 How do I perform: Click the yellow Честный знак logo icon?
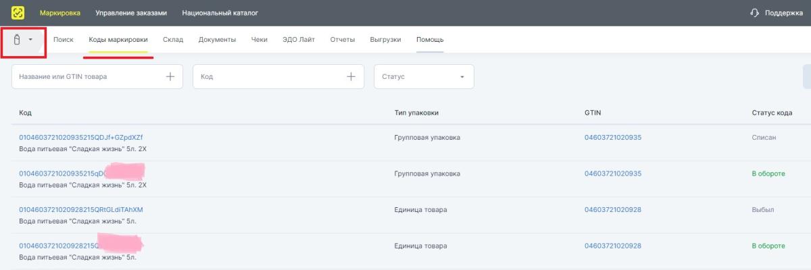[x=18, y=13]
